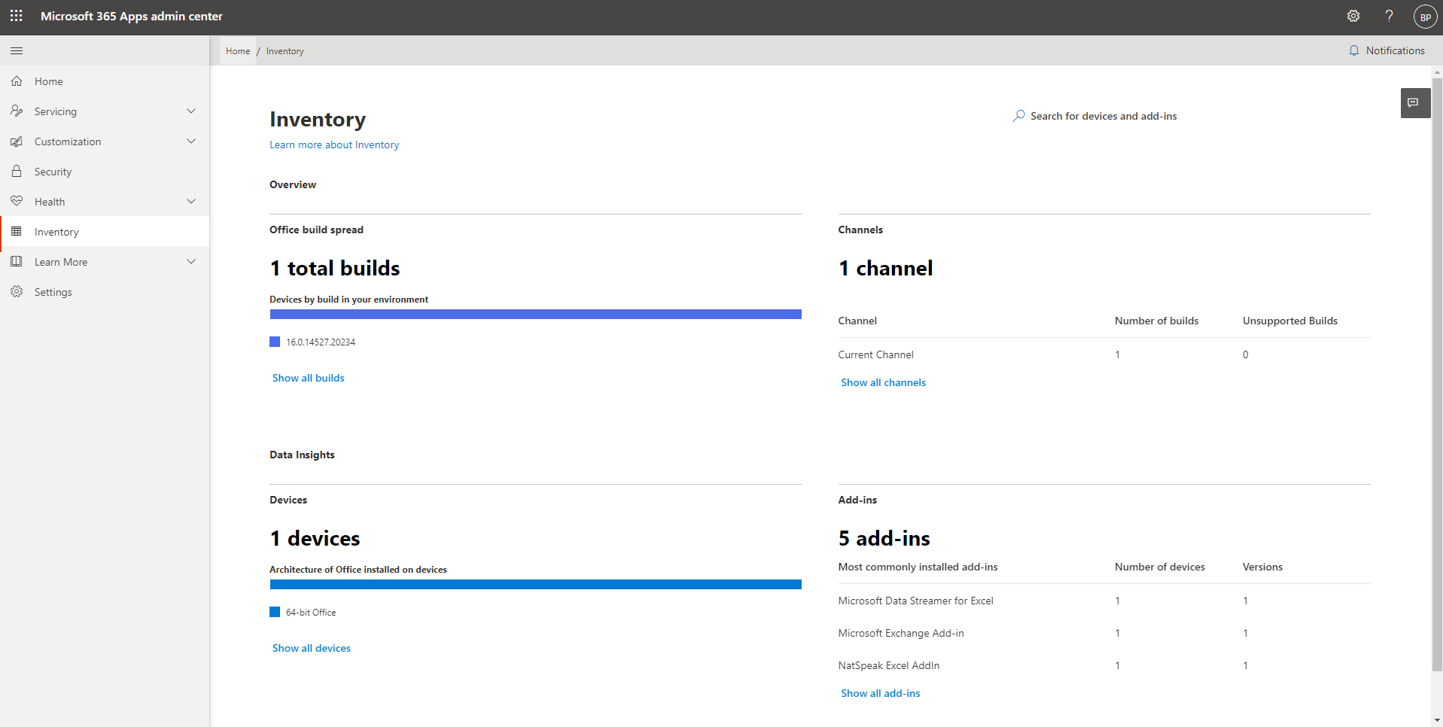Click Show all add-ins link

point(880,693)
